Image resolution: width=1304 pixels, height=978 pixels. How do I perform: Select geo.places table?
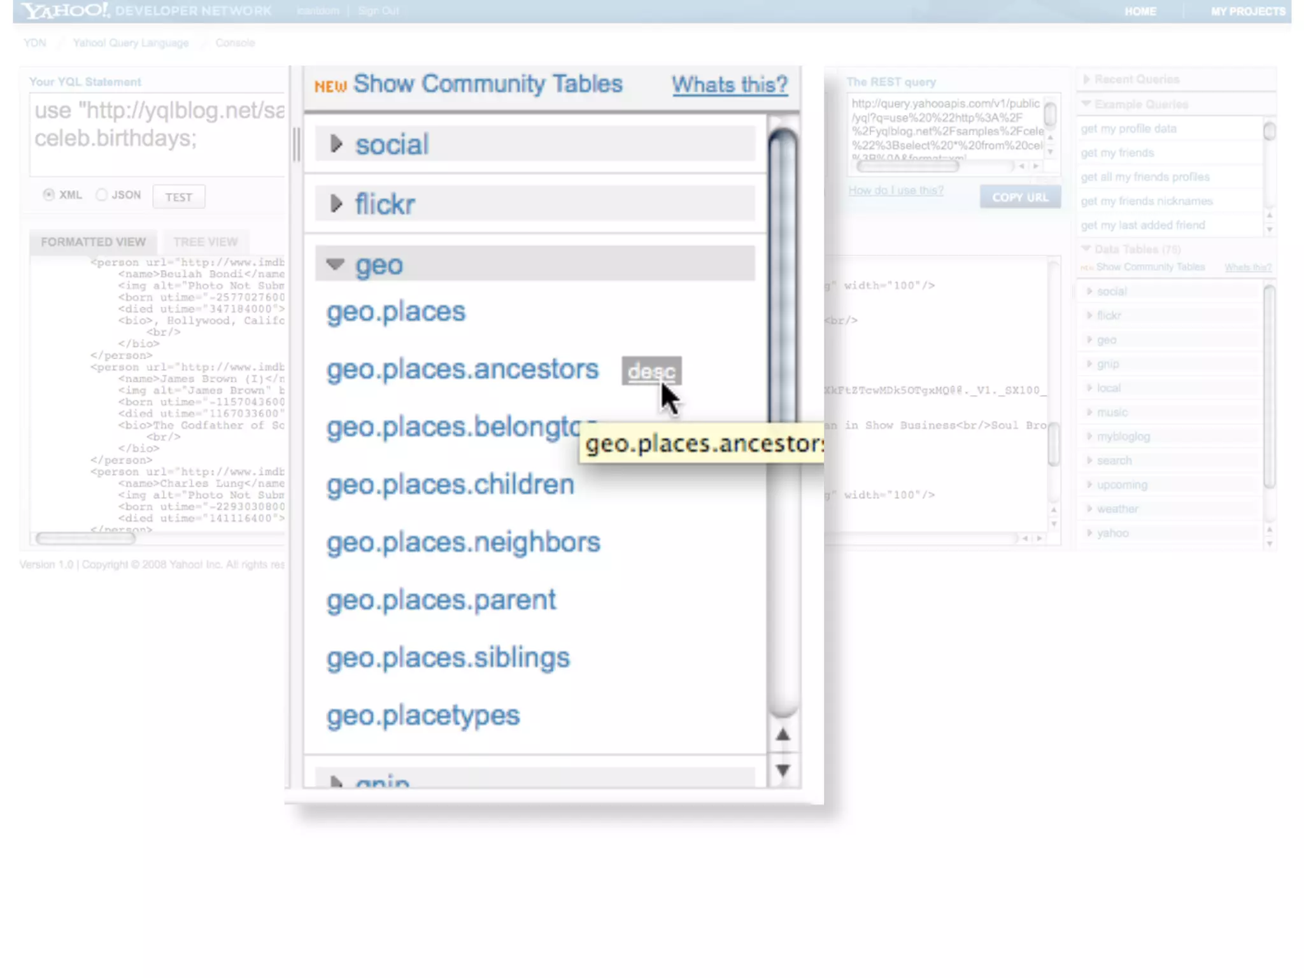click(395, 312)
